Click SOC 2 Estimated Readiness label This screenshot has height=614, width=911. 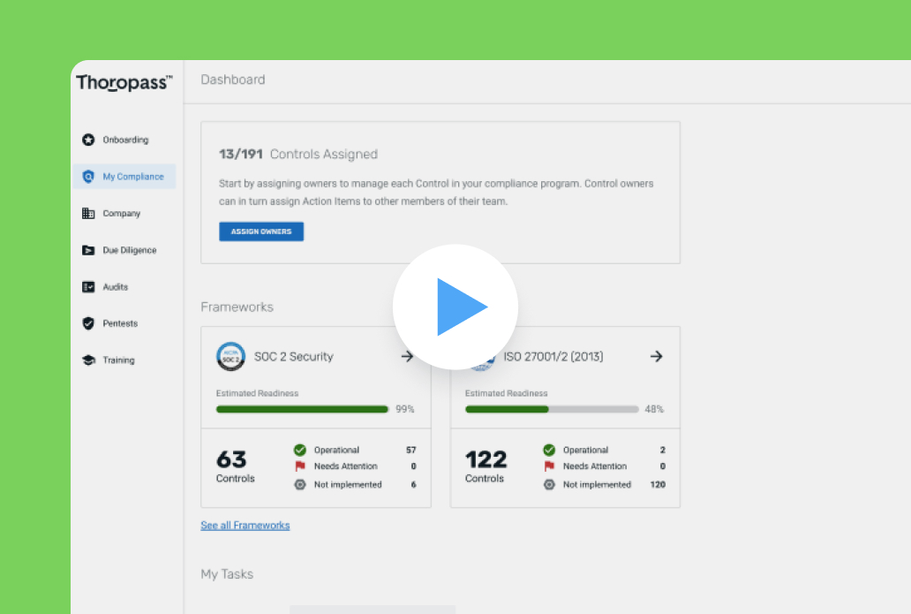click(258, 394)
